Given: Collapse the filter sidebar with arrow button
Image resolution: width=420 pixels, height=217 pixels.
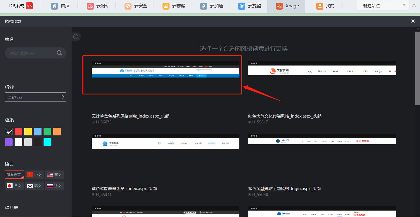Looking at the screenshot, I should click(76, 37).
